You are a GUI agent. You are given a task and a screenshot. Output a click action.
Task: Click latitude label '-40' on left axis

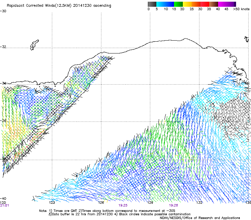[x=3, y=199]
